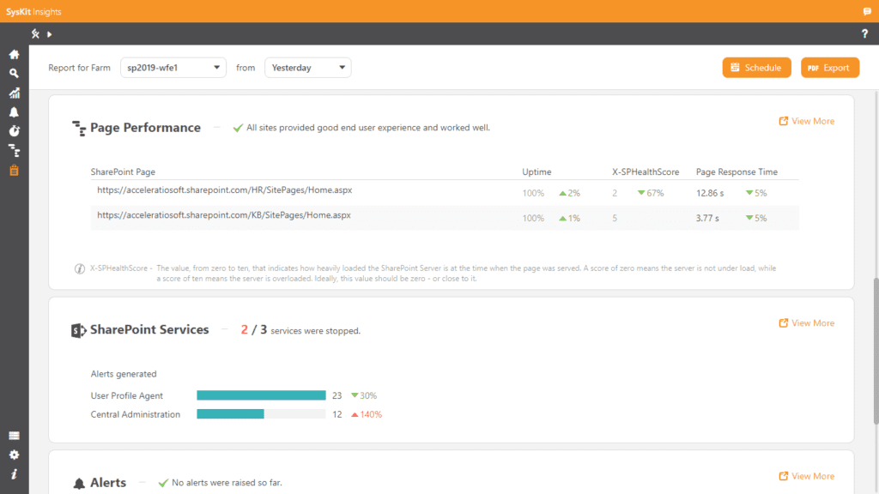This screenshot has height=494, width=879.
Task: Click the Central Administration alerts bar
Action: (x=261, y=414)
